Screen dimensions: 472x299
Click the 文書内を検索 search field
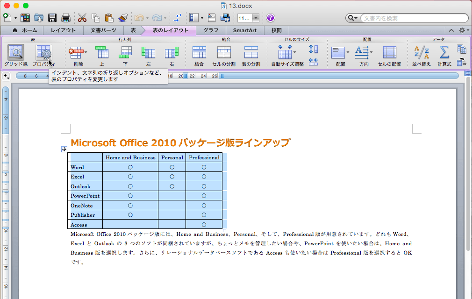click(x=414, y=18)
